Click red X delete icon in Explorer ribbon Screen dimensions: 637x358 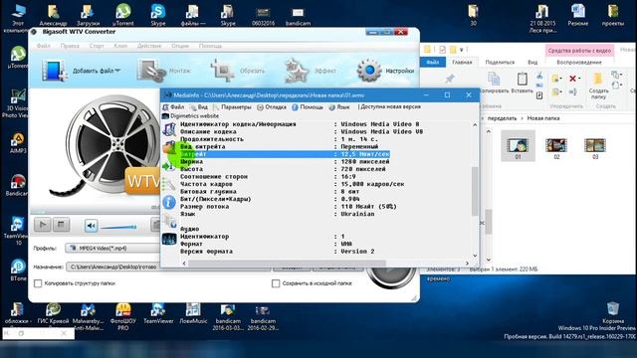(x=573, y=79)
